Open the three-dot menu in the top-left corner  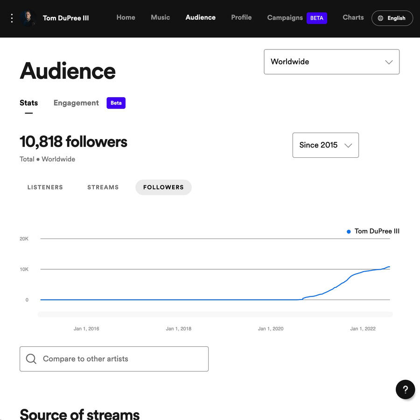(x=12, y=18)
